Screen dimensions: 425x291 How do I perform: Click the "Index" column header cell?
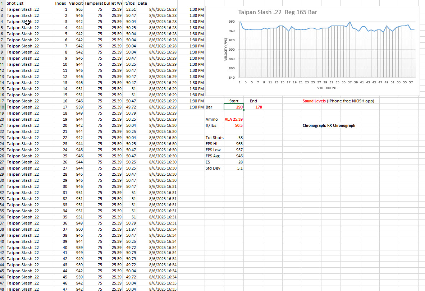61,3
